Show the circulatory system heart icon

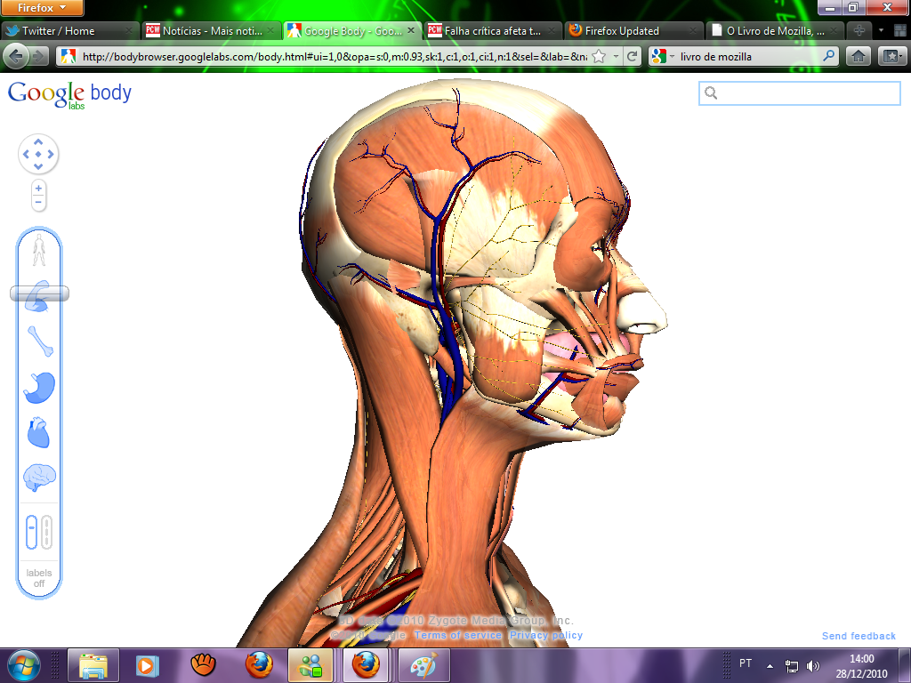(39, 433)
